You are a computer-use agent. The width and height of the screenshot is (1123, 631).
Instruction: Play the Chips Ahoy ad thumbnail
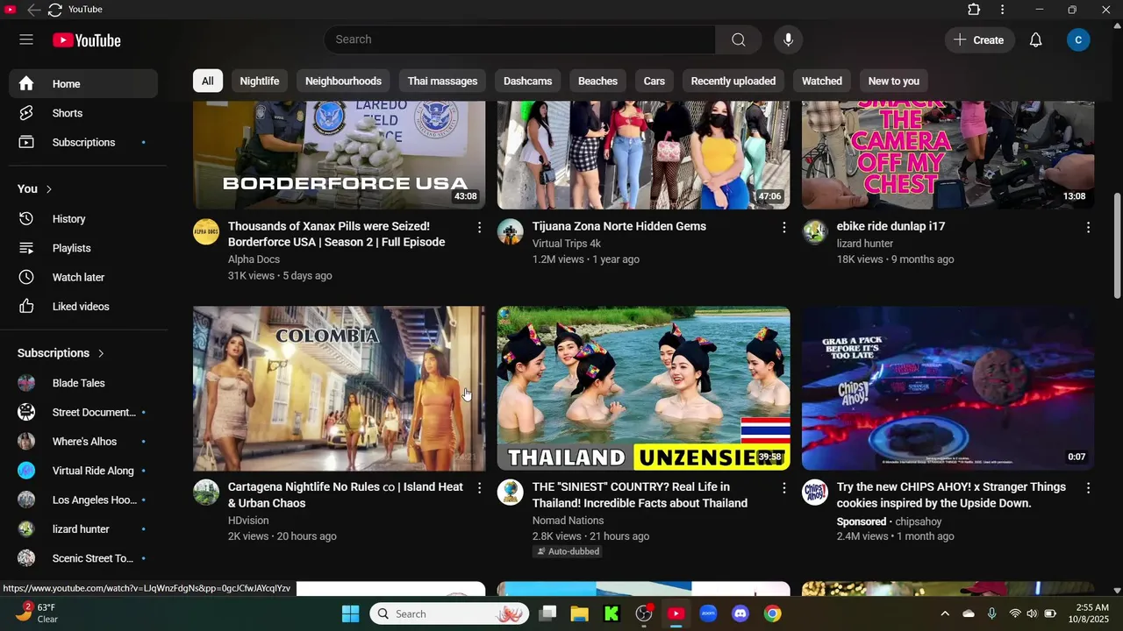click(948, 388)
